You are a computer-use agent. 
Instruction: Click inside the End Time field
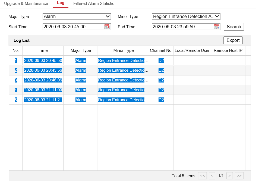(x=182, y=27)
